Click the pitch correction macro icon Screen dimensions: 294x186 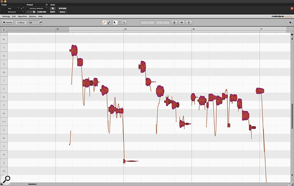(x=175, y=22)
